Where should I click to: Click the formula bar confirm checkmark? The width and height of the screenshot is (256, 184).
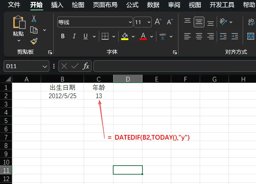point(75,66)
